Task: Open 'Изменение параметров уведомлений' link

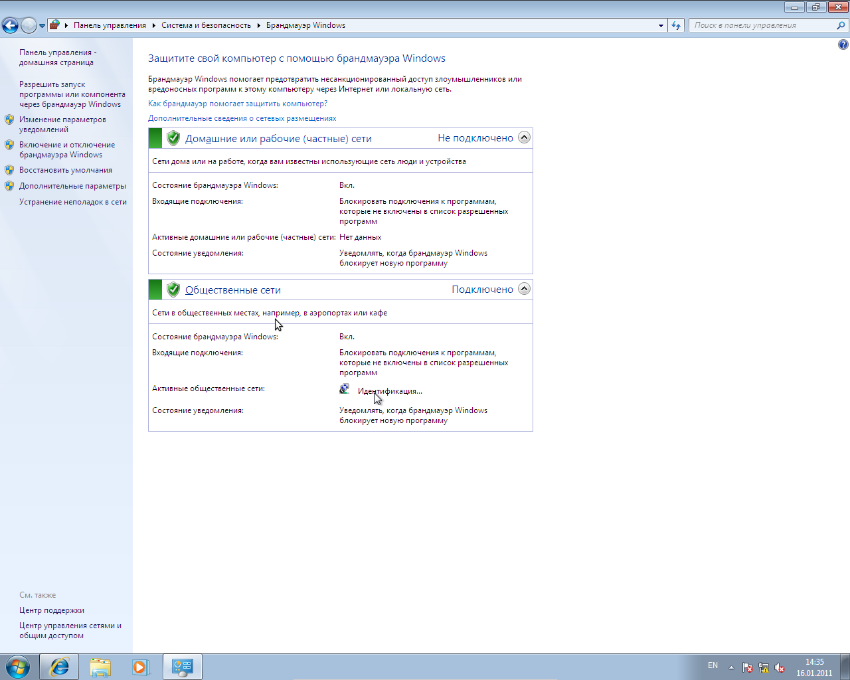Action: click(x=62, y=124)
